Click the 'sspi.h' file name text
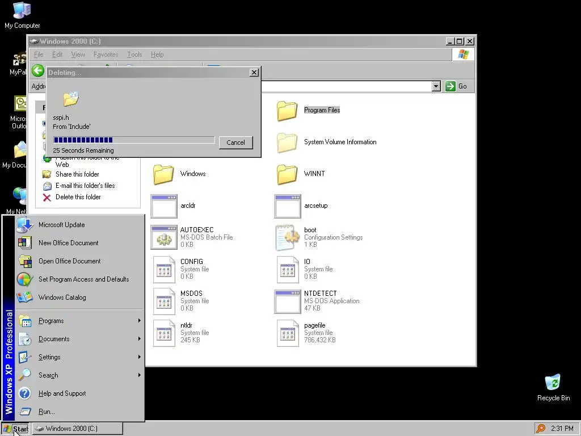 [x=61, y=118]
